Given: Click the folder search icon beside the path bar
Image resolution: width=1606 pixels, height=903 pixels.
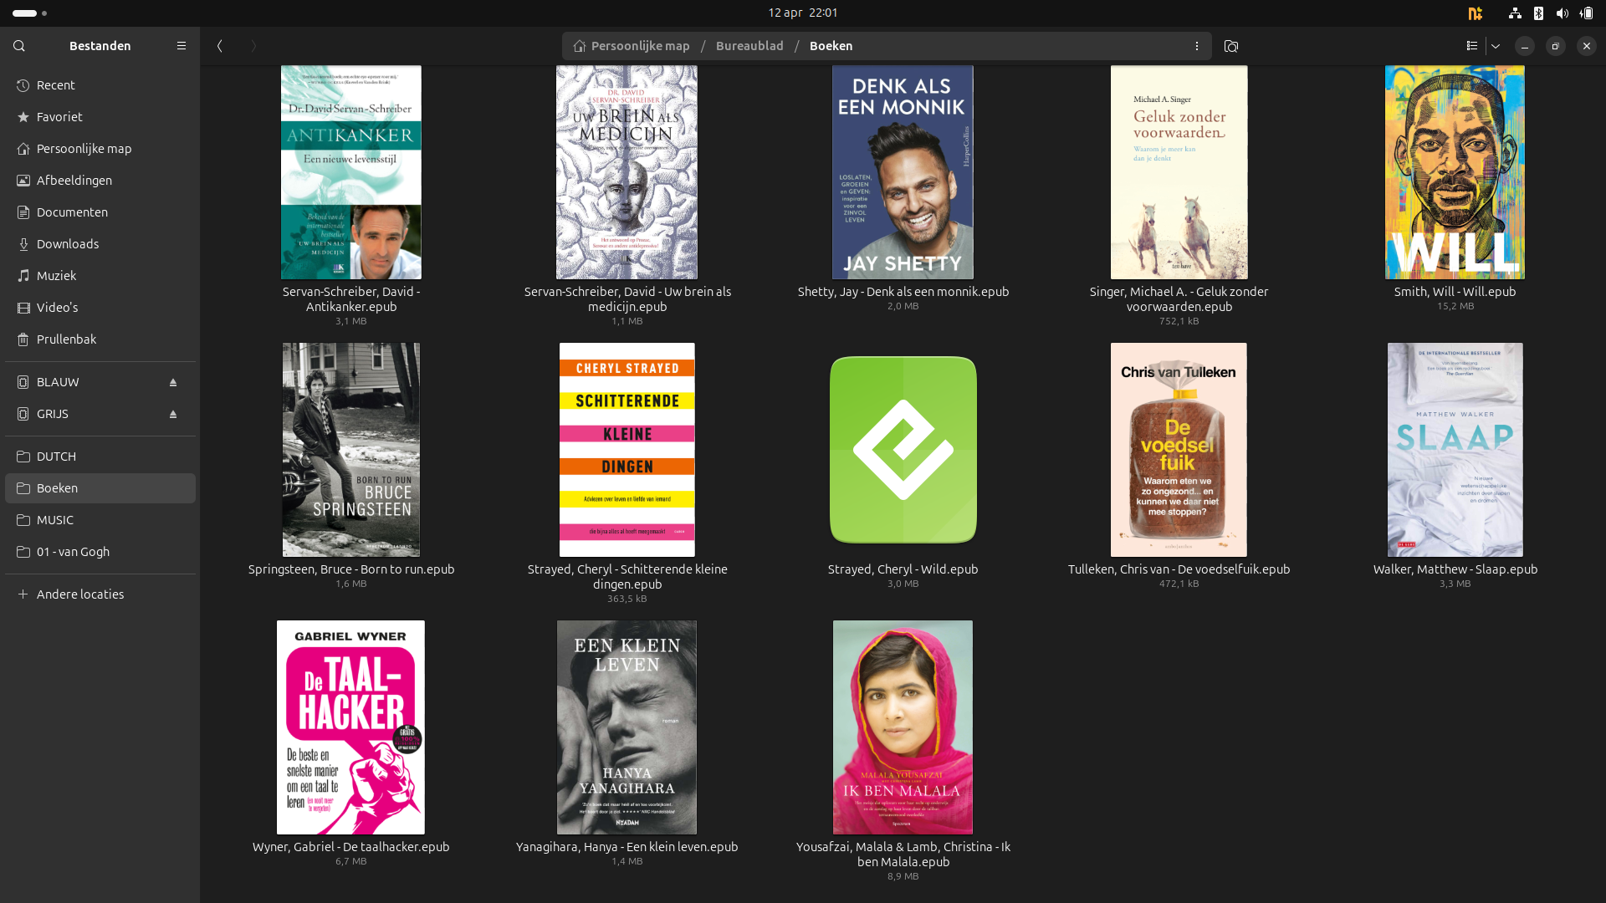Looking at the screenshot, I should (1231, 46).
